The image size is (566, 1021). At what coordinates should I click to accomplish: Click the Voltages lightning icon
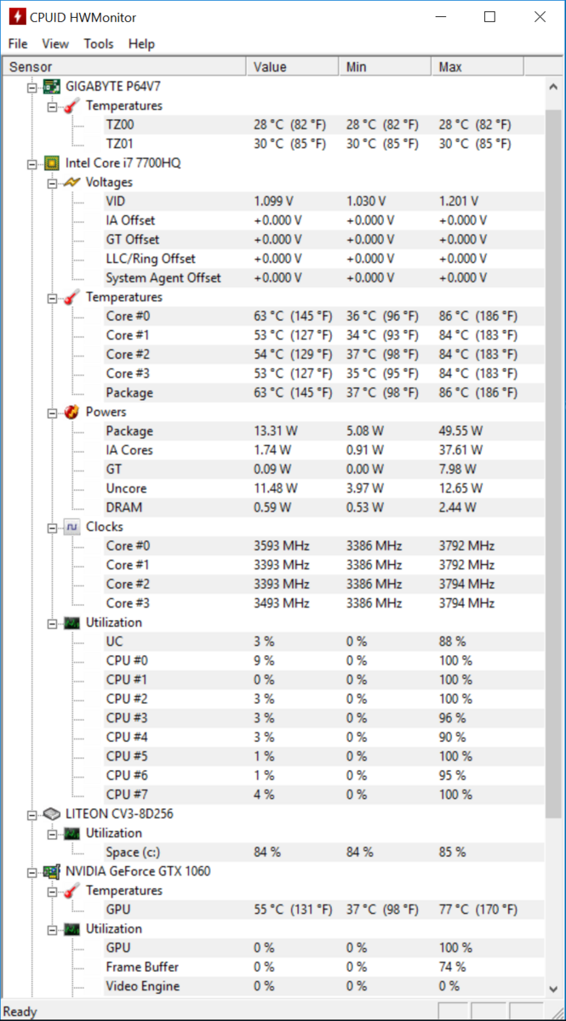[x=73, y=182]
